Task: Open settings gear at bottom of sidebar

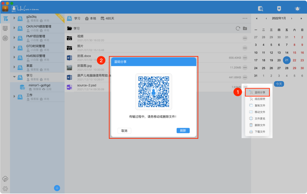Action: (5, 189)
